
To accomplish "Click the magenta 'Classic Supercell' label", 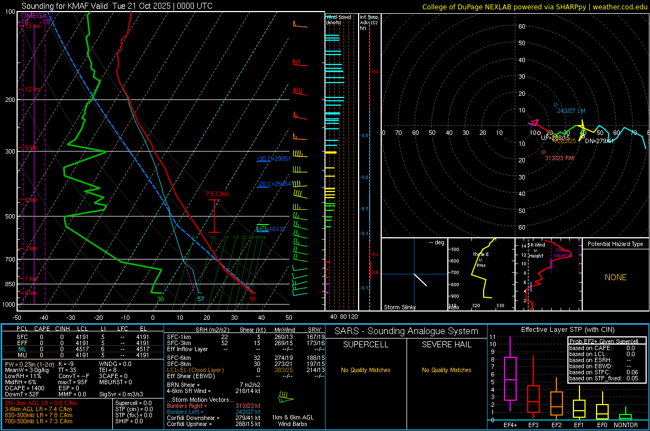I will point(562,253).
